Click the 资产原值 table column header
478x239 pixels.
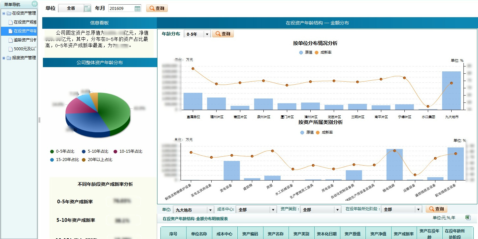click(353, 234)
